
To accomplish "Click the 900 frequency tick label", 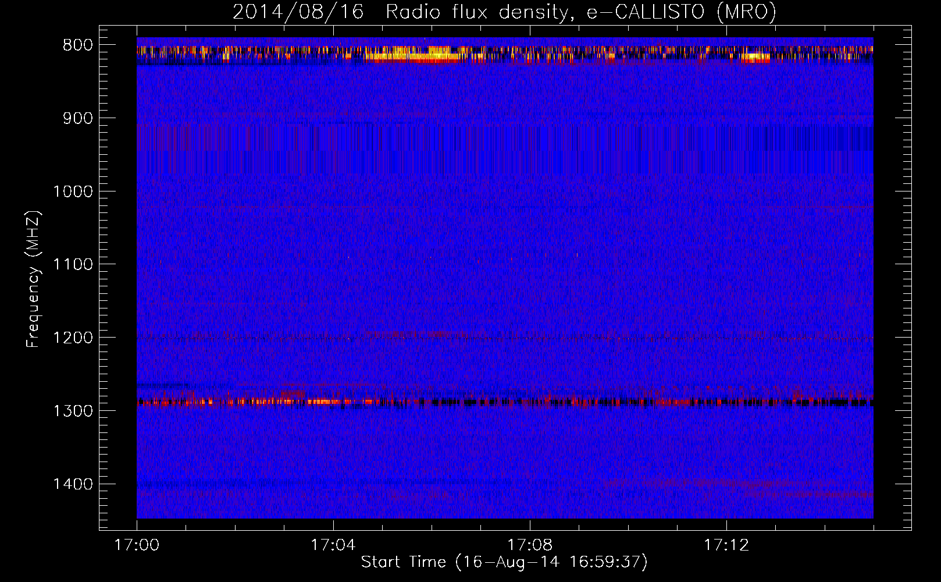I will coord(78,118).
